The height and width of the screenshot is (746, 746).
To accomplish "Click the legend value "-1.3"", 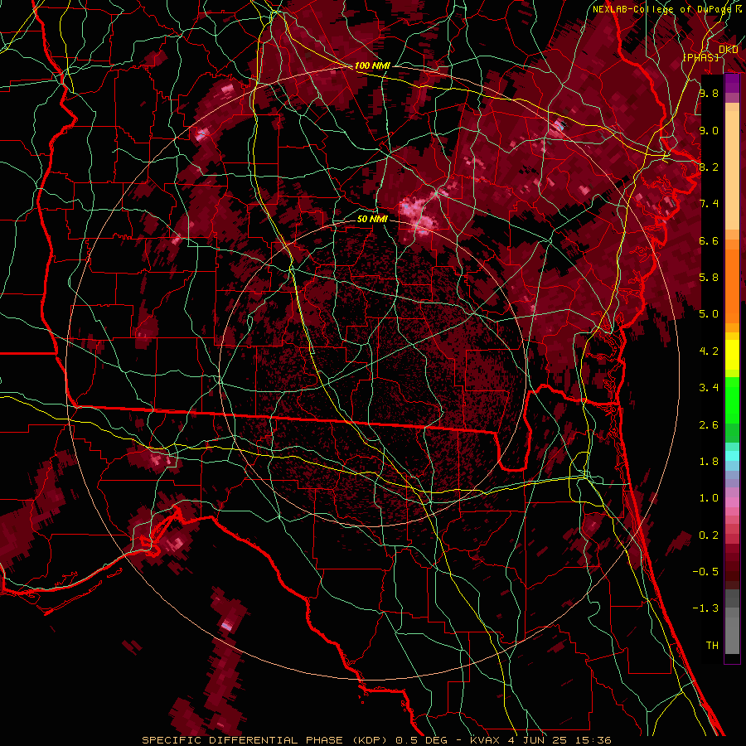I will pyautogui.click(x=705, y=608).
